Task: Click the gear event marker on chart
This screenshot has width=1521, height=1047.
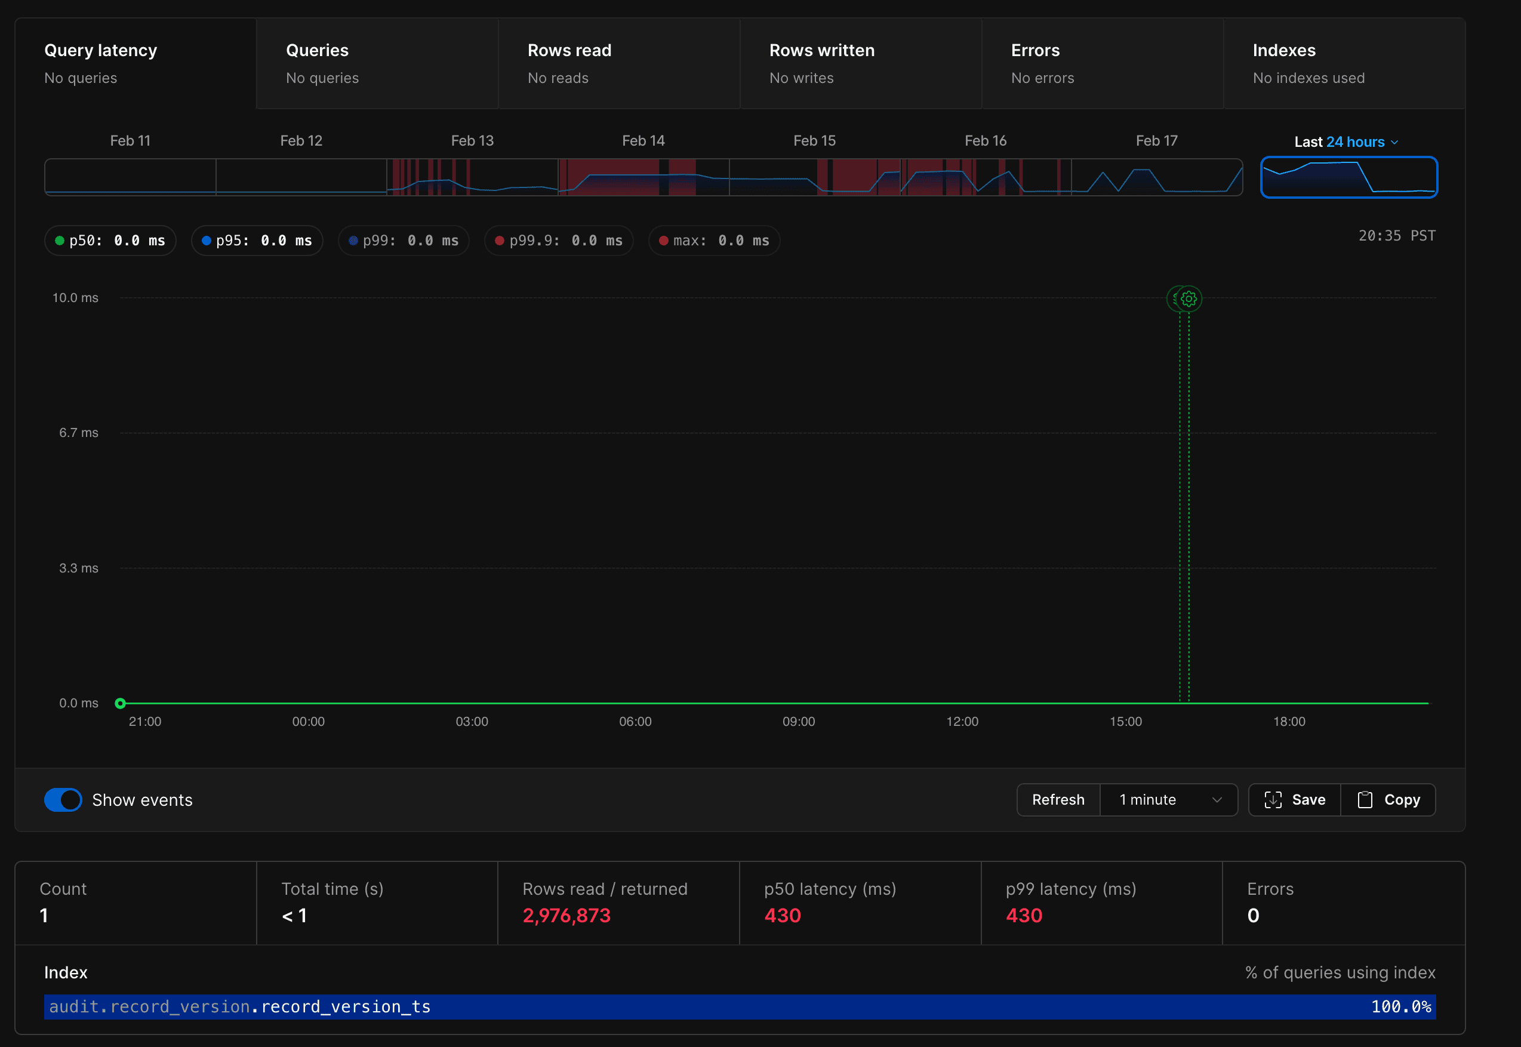Action: tap(1189, 299)
